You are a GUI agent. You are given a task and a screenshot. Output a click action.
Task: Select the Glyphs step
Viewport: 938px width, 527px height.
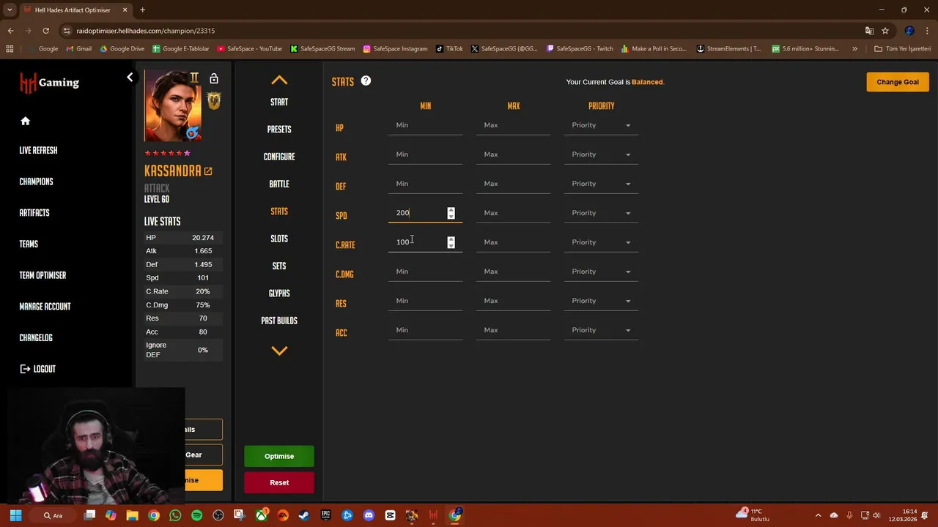tap(279, 294)
